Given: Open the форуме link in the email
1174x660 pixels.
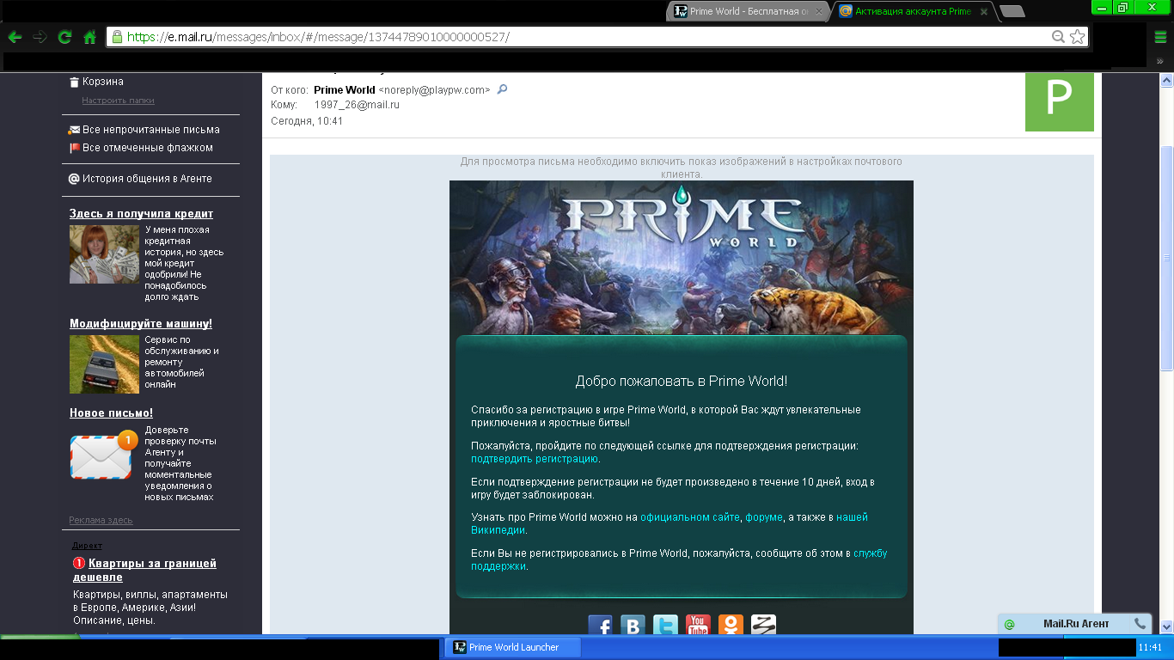Looking at the screenshot, I should 764,517.
